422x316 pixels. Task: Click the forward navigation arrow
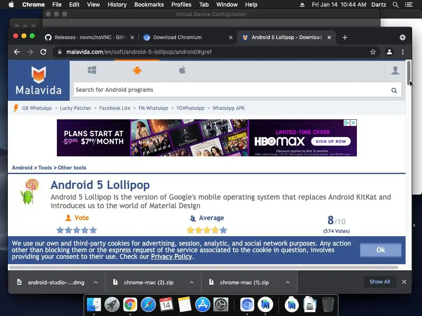coord(30,52)
